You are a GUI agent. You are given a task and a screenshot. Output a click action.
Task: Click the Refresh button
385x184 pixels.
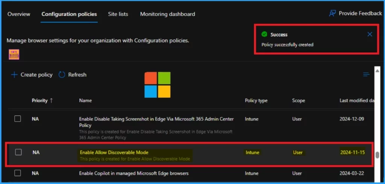(x=73, y=75)
